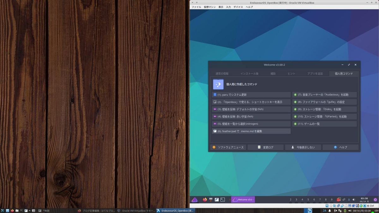
Task: Switch to workspace 9 in guest panel
Action: tap(332, 199)
